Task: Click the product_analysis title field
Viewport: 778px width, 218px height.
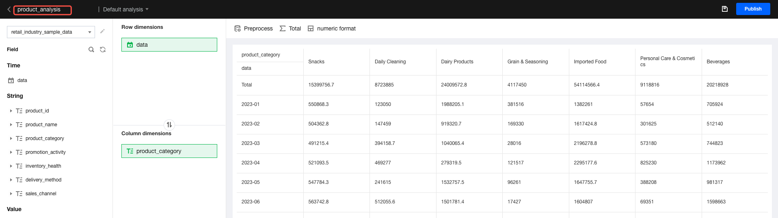Action: 43,10
